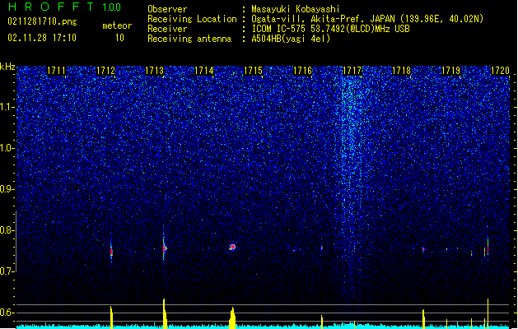
Task: Click the yellow power spike after 1718
Action: click(423, 319)
